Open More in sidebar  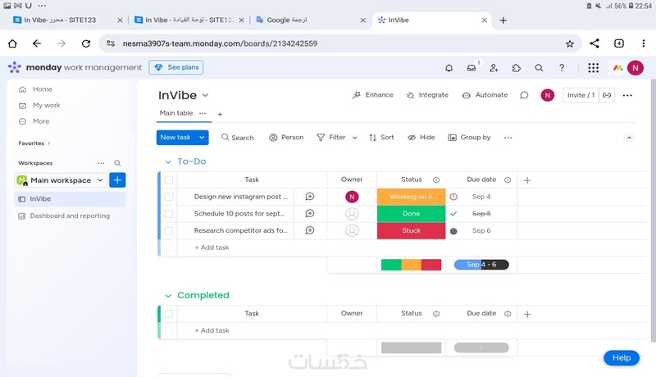coord(34,121)
